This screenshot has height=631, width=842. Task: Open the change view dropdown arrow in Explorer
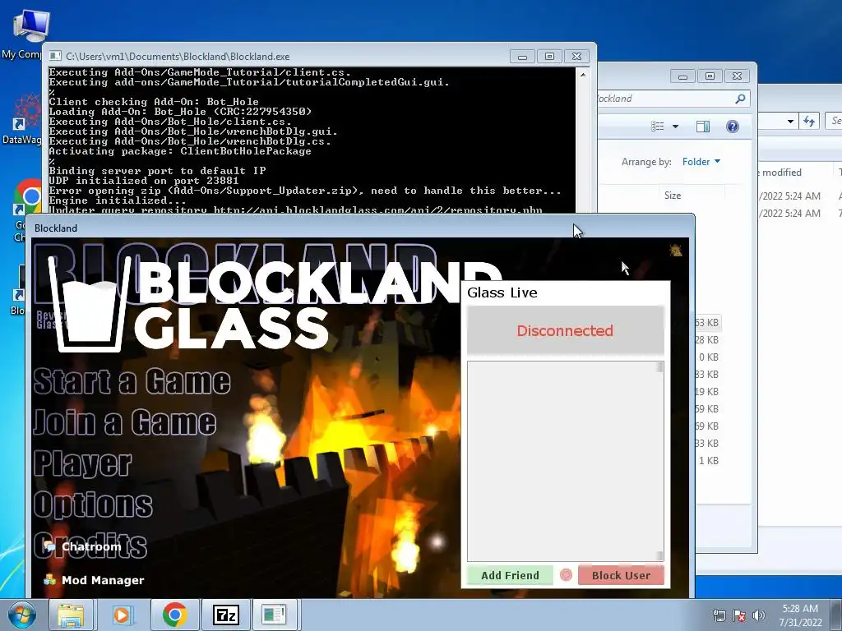676,127
